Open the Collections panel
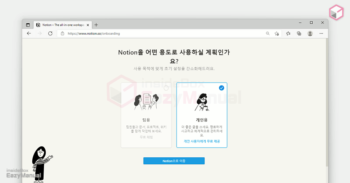The image size is (350, 183). click(x=299, y=33)
